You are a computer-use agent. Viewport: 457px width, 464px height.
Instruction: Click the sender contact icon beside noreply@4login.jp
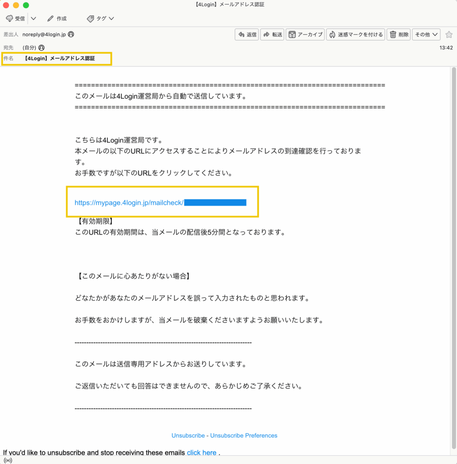(71, 34)
